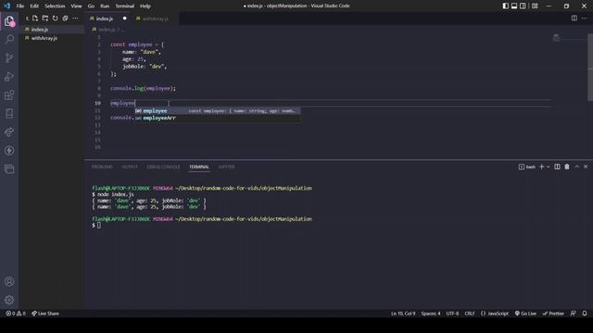Viewport: 593px width, 333px height.
Task: Click Prettier in status bar
Action: click(553, 314)
